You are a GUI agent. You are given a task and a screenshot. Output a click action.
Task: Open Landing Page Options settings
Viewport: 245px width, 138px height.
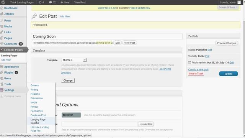point(38,121)
